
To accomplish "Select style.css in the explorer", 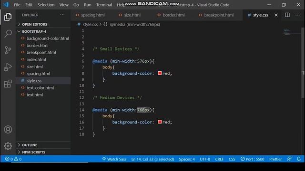I will point(43,81).
